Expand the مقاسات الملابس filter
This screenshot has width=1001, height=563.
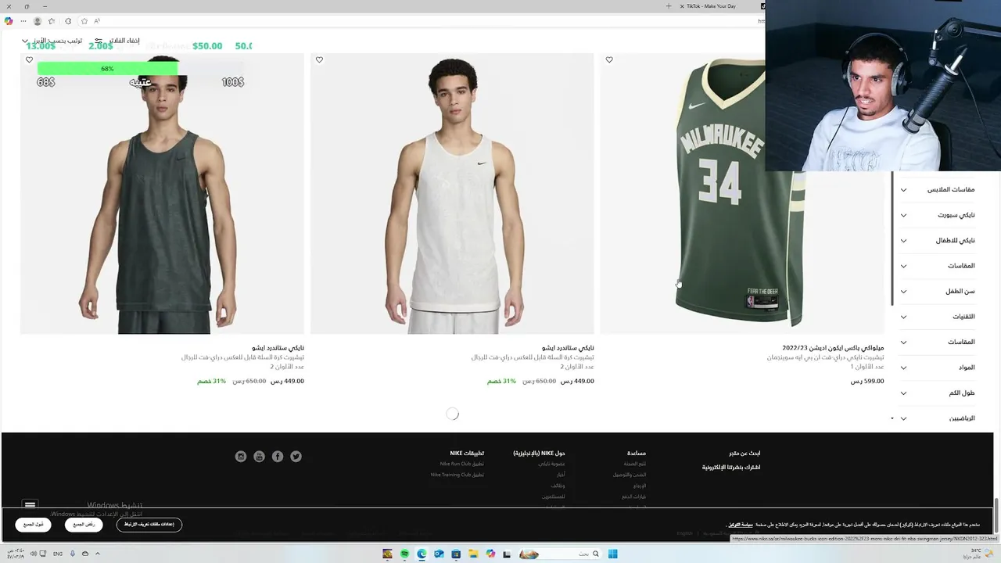point(938,190)
